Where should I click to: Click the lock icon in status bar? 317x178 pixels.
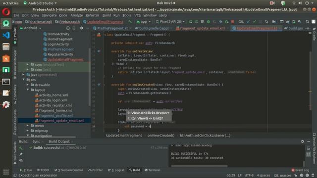point(296,176)
